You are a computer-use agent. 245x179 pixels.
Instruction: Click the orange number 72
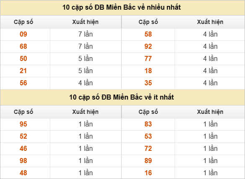coord(148,148)
